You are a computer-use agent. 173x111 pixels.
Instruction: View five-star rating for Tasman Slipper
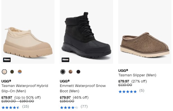pos(128,91)
